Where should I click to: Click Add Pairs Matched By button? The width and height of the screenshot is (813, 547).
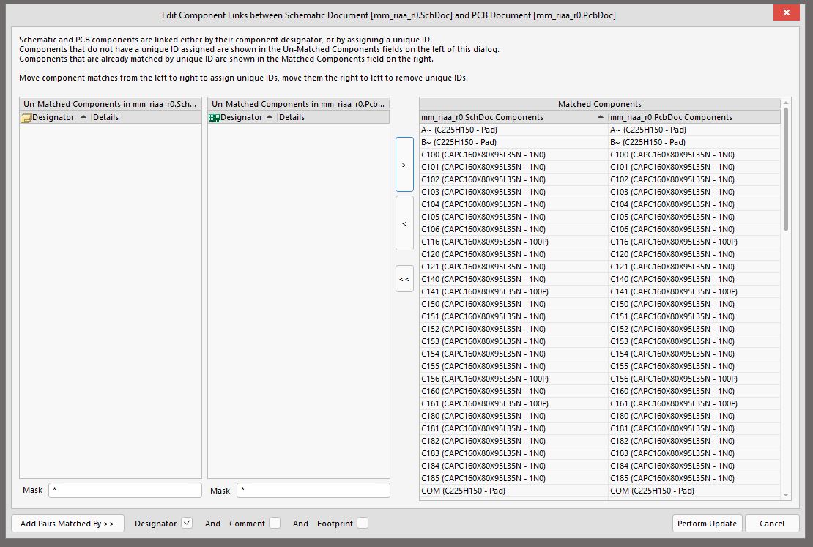(67, 523)
